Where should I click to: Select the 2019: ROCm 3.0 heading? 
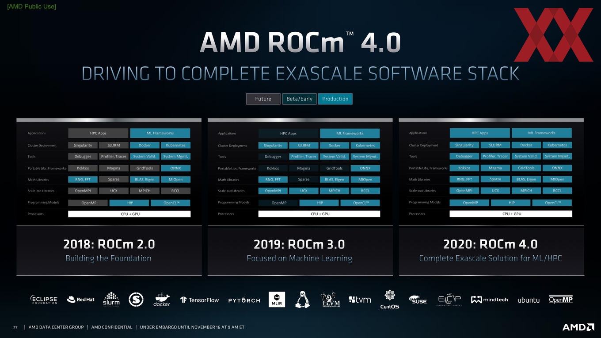click(x=299, y=244)
